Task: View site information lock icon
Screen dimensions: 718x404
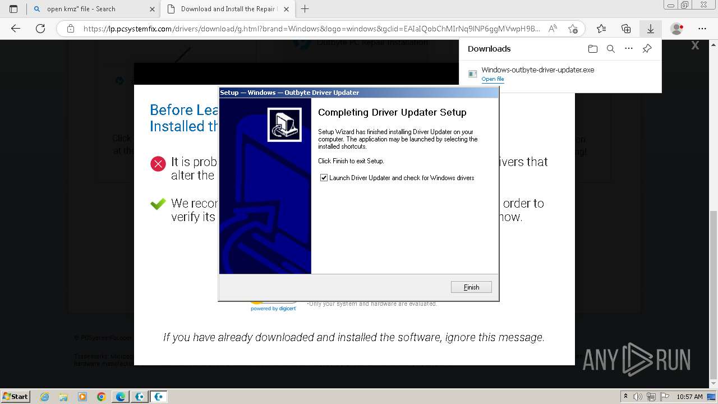Action: tap(71, 29)
